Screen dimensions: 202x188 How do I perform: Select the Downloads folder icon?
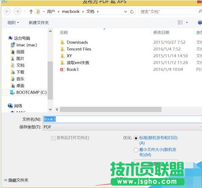62,42
